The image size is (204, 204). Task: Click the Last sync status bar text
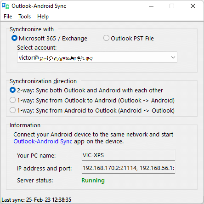pyautogui.click(x=36, y=200)
